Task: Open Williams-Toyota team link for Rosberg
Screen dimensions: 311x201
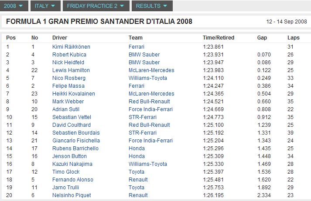Action: [x=147, y=78]
